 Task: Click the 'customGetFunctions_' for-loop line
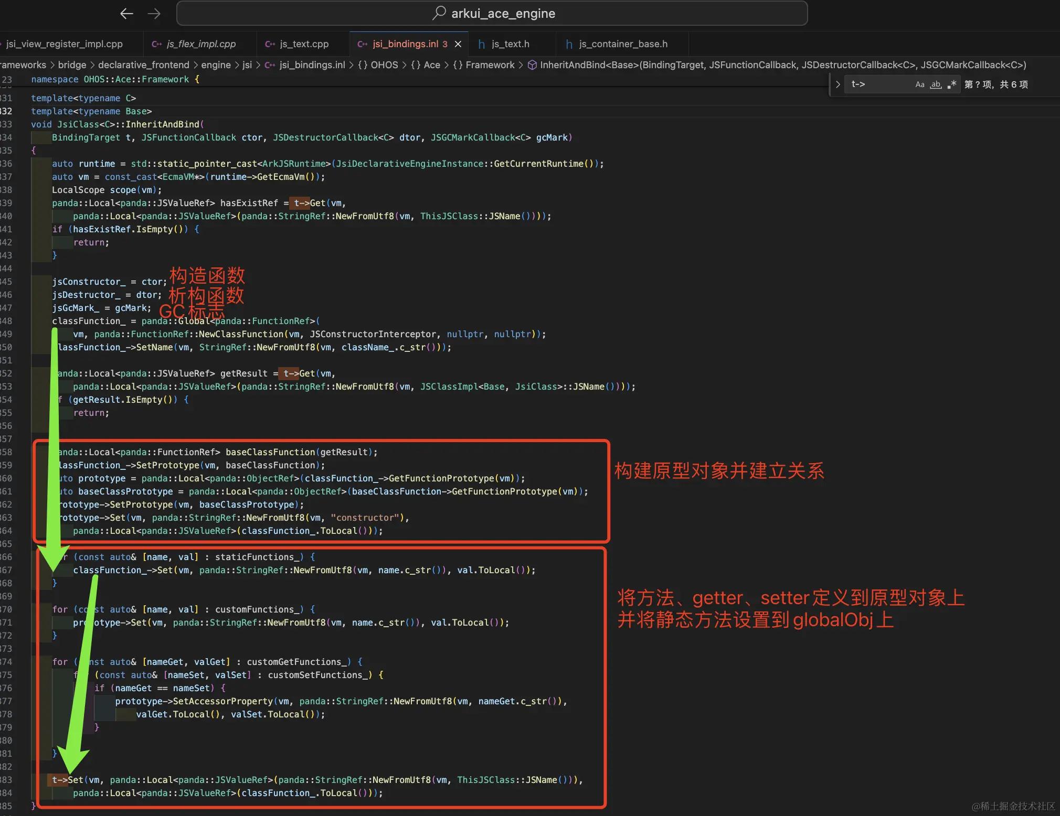(207, 662)
